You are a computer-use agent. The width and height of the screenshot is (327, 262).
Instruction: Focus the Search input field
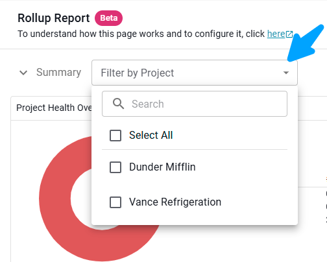tap(195, 104)
